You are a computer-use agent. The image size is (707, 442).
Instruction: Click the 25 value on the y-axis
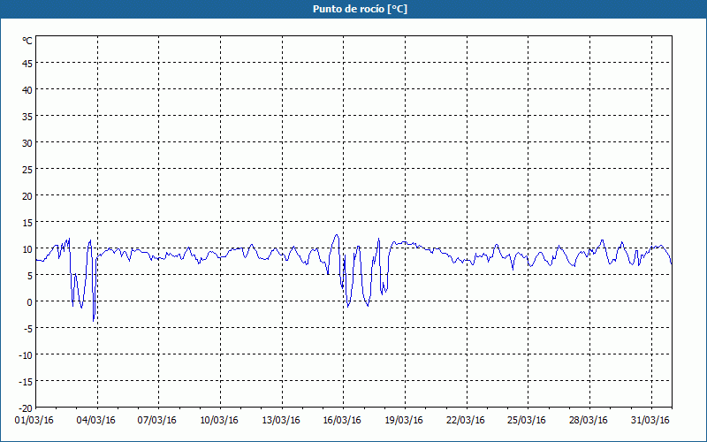pyautogui.click(x=27, y=170)
